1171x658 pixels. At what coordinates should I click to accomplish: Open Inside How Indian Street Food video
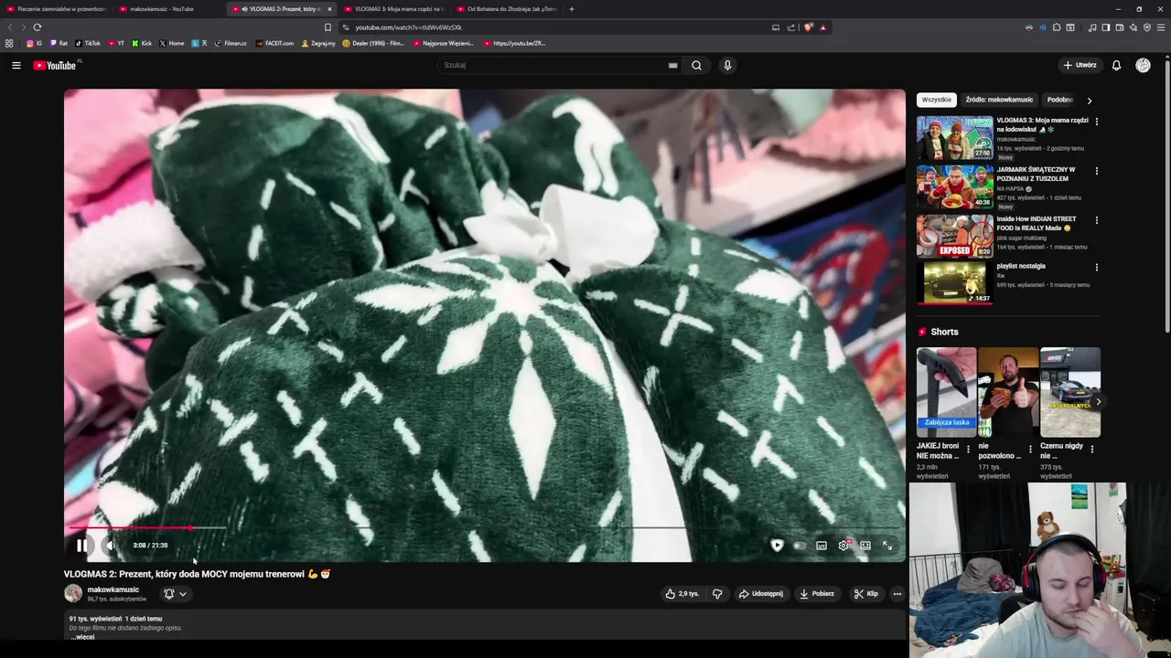(954, 236)
